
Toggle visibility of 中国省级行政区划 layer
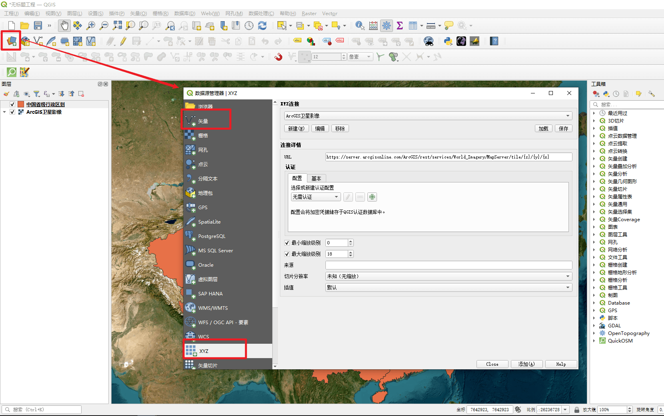(12, 104)
